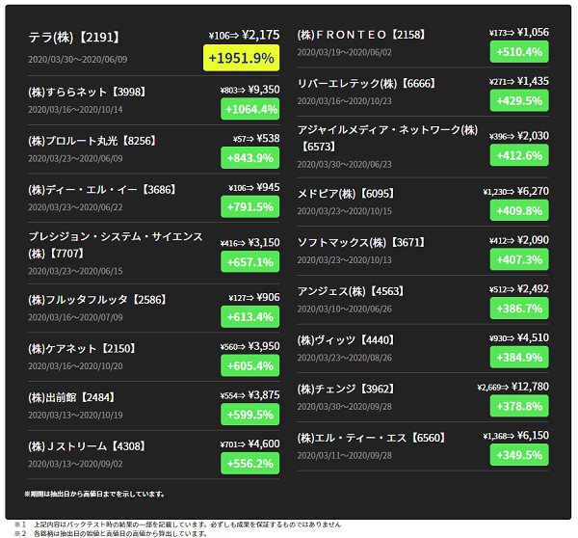Click the +378.8% green badge
The image size is (578, 538).
519,406
